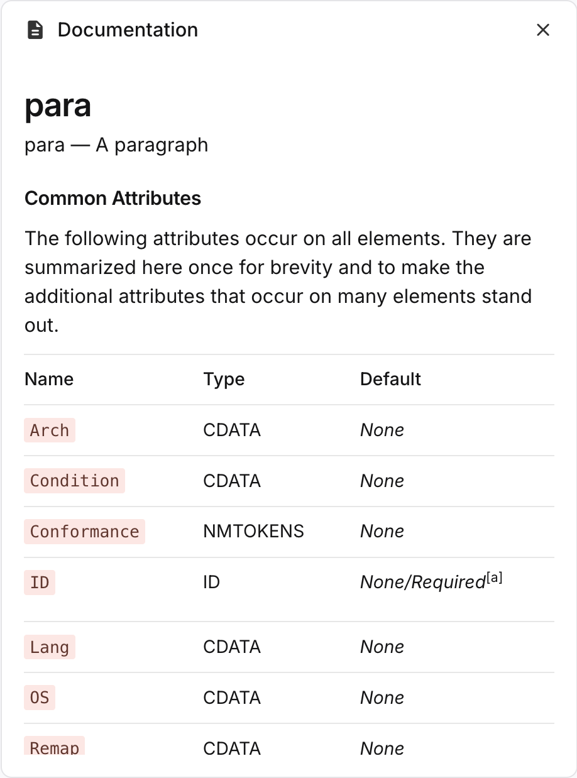The image size is (577, 778).
Task: Dismiss the Documentation panel
Action: pyautogui.click(x=543, y=29)
